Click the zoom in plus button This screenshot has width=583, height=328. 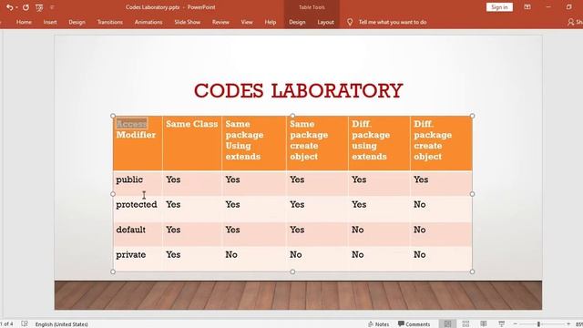coord(568,324)
